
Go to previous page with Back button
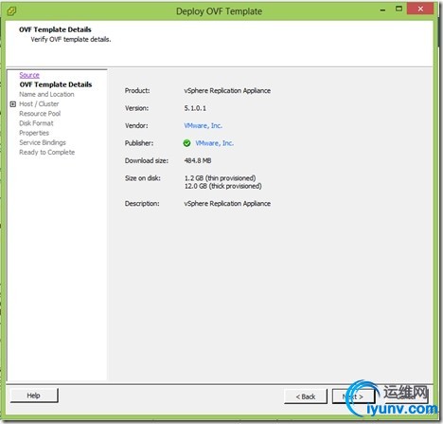(306, 396)
